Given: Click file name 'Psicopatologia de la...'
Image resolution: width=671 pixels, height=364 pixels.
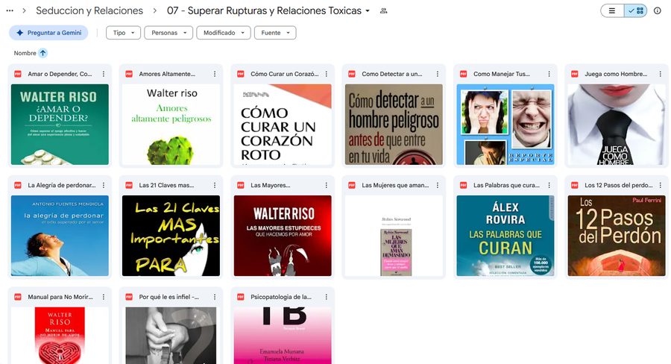Looking at the screenshot, I should pos(281,297).
